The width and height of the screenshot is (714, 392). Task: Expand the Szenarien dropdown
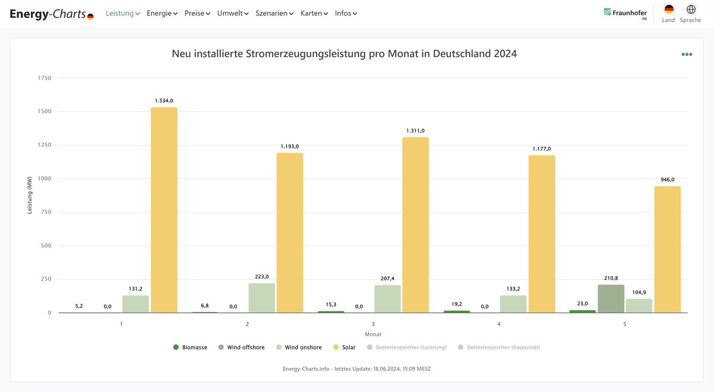[274, 12]
